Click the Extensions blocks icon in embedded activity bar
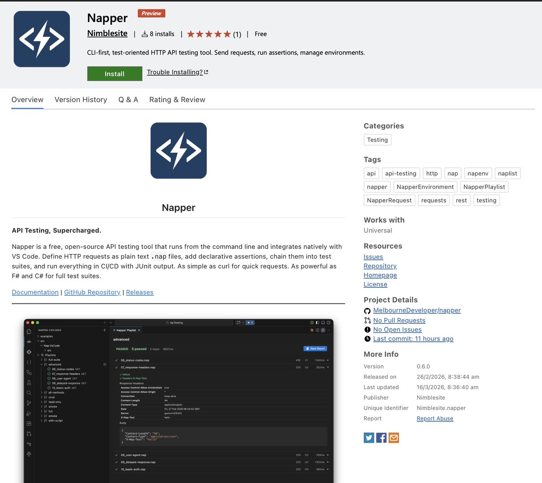 (29, 423)
